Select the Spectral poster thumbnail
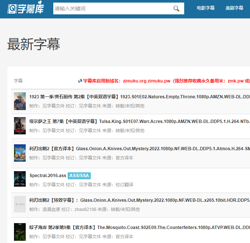The image size is (250, 243). coord(20,179)
